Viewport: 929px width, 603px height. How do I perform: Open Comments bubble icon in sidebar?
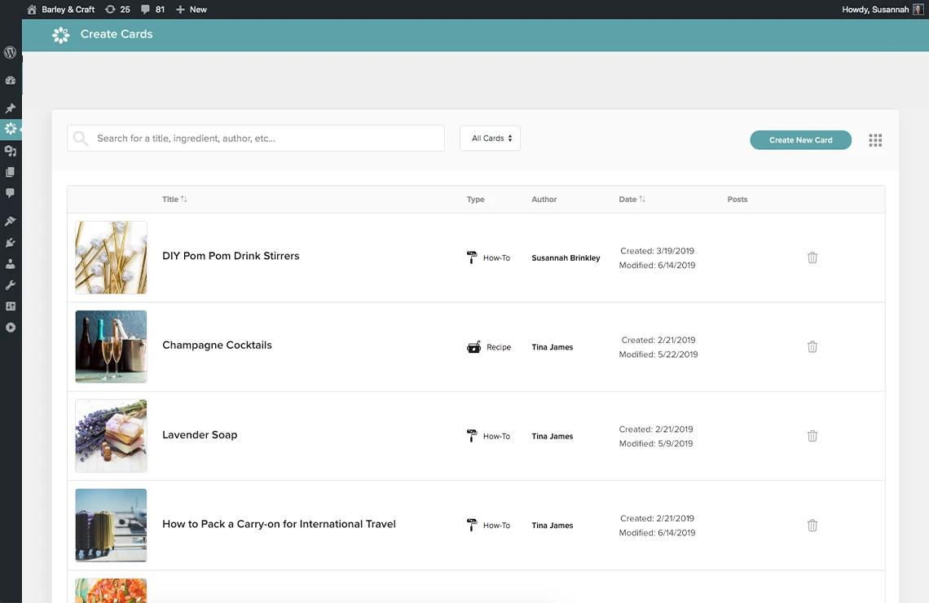tap(10, 193)
